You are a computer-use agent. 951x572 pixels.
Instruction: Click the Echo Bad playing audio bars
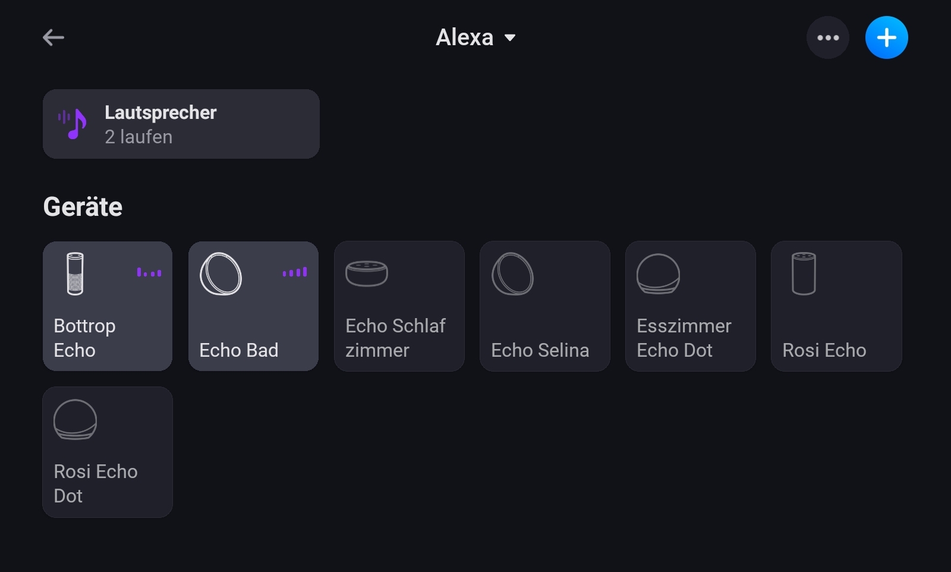pos(295,272)
